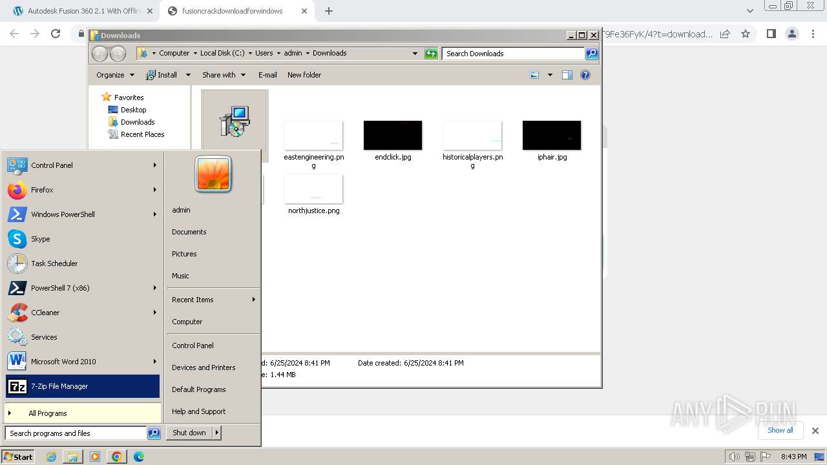The image size is (827, 465).
Task: Click the Shut down button
Action: 189,433
